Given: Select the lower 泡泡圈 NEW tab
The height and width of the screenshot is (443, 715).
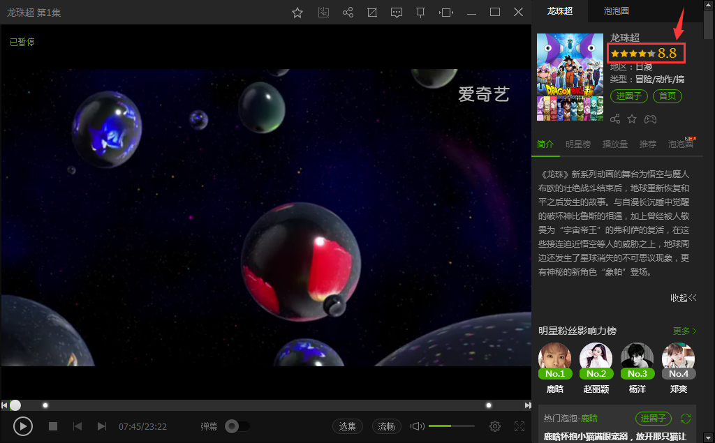Looking at the screenshot, I should pyautogui.click(x=681, y=144).
